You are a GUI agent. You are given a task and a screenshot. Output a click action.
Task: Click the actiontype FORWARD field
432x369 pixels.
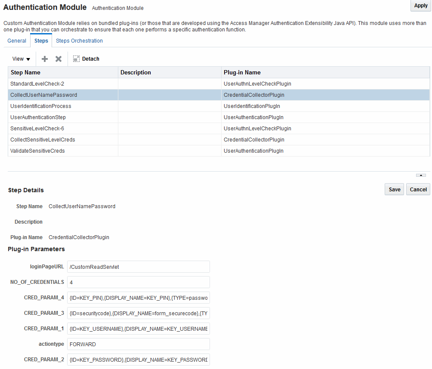(x=138, y=344)
